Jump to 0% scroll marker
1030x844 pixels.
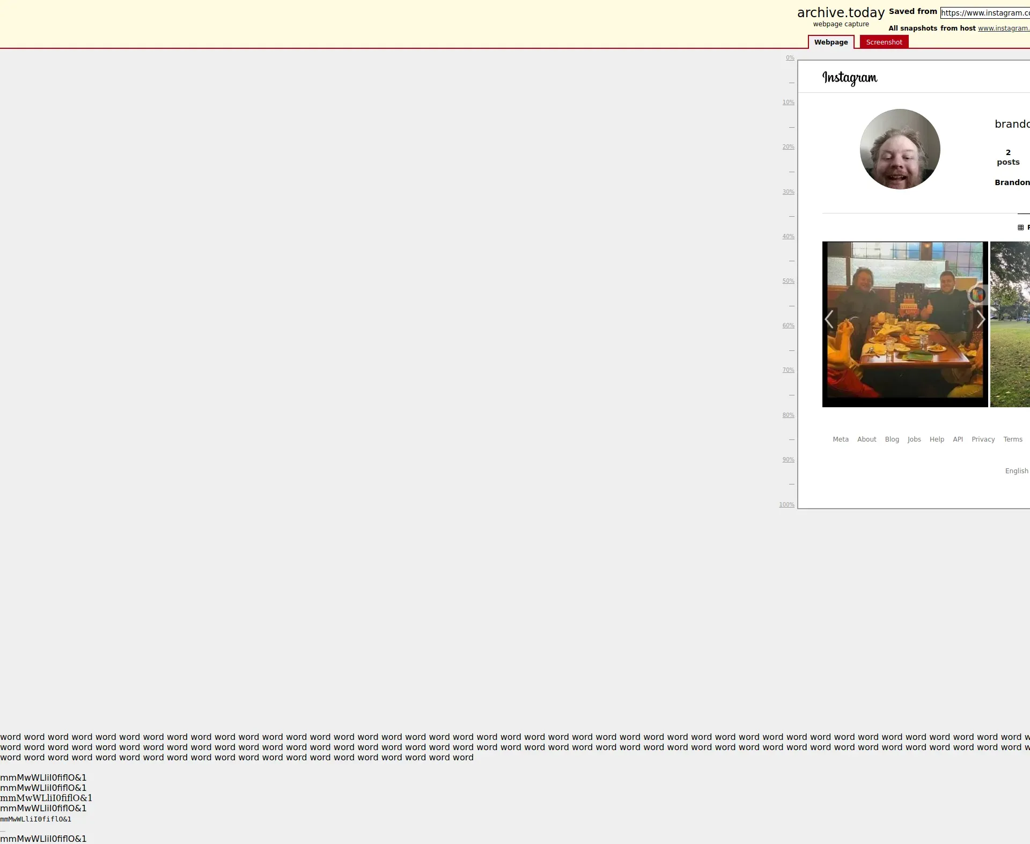tap(790, 58)
